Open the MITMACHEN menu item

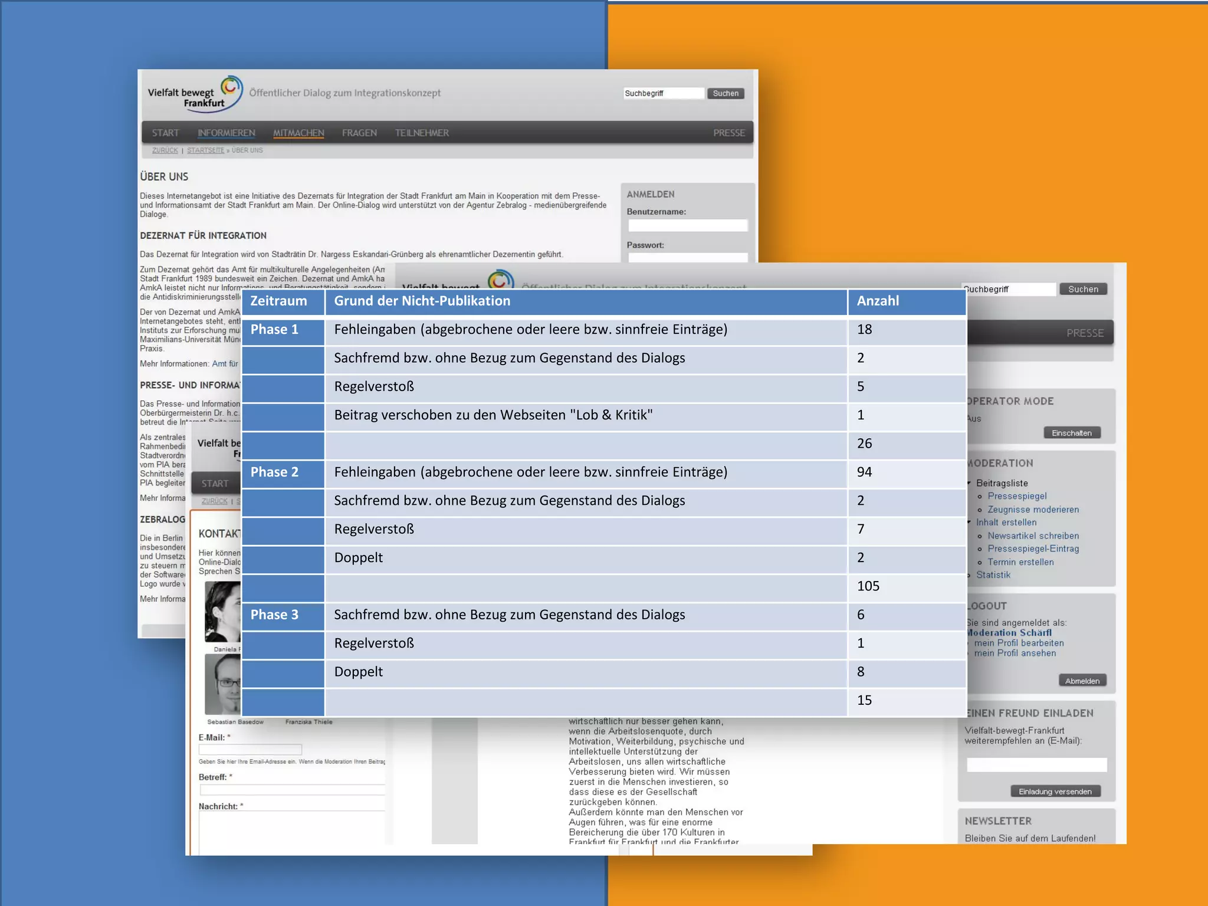(298, 133)
